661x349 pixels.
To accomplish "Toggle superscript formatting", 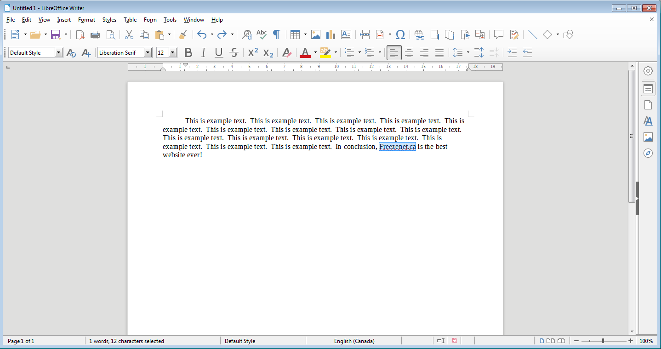I will click(x=253, y=53).
